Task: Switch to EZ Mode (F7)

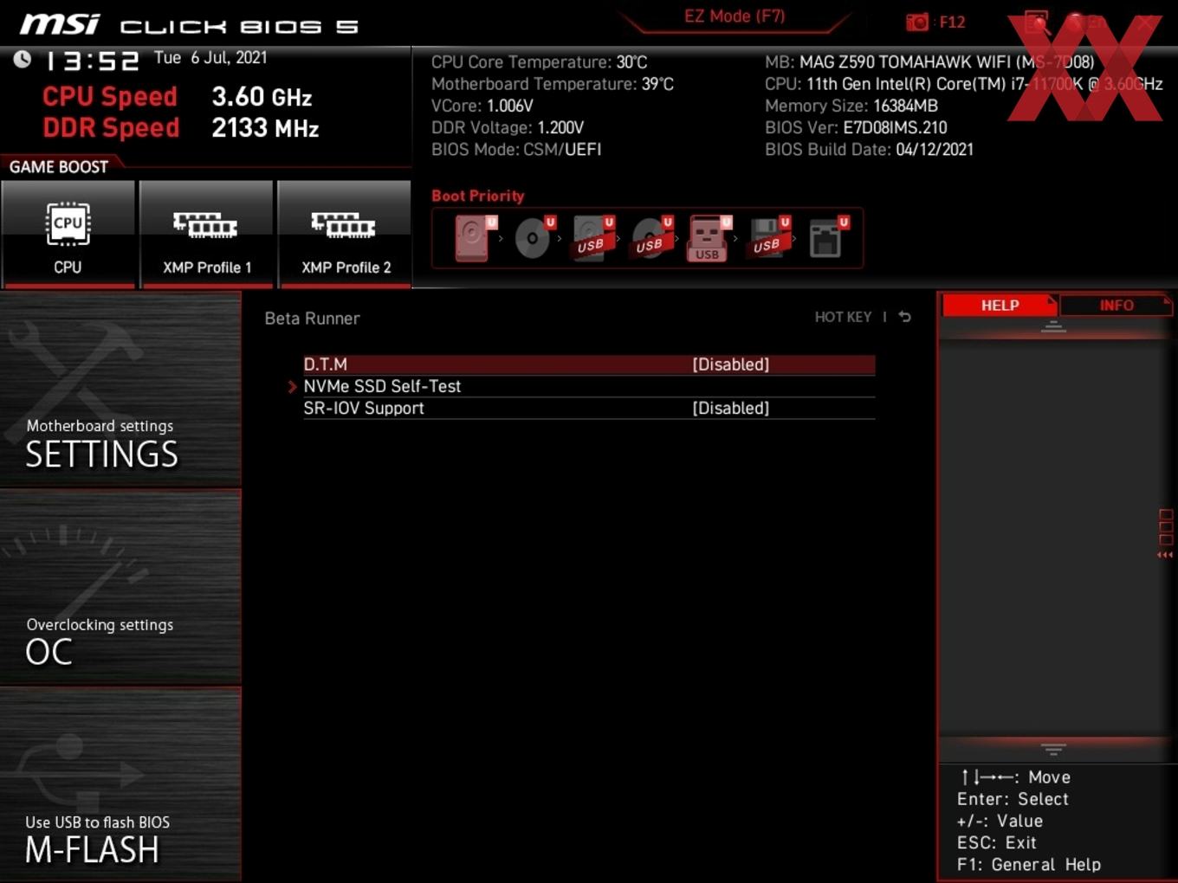Action: pos(735,16)
